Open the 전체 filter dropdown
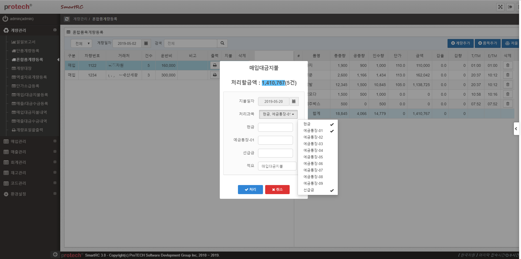Screen dimensions: 521x259 coord(81,43)
